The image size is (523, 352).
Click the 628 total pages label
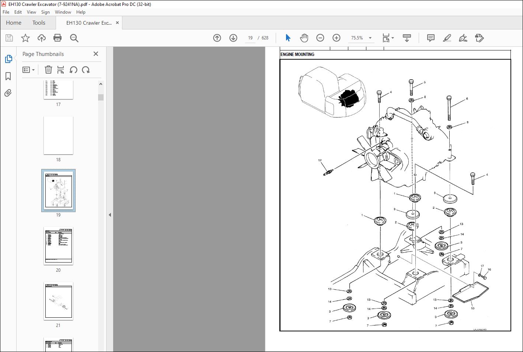click(265, 38)
